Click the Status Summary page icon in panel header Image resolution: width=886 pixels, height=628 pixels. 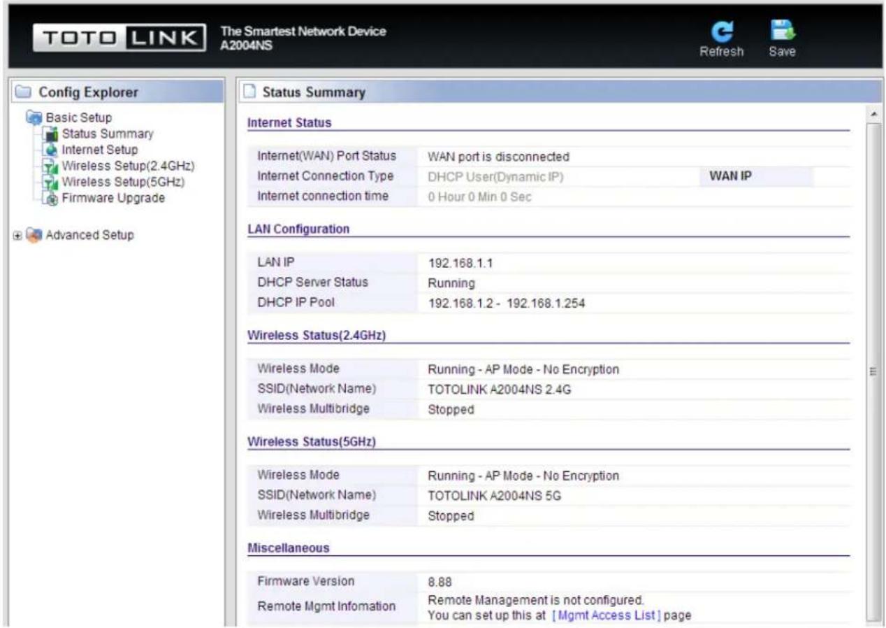(x=249, y=92)
